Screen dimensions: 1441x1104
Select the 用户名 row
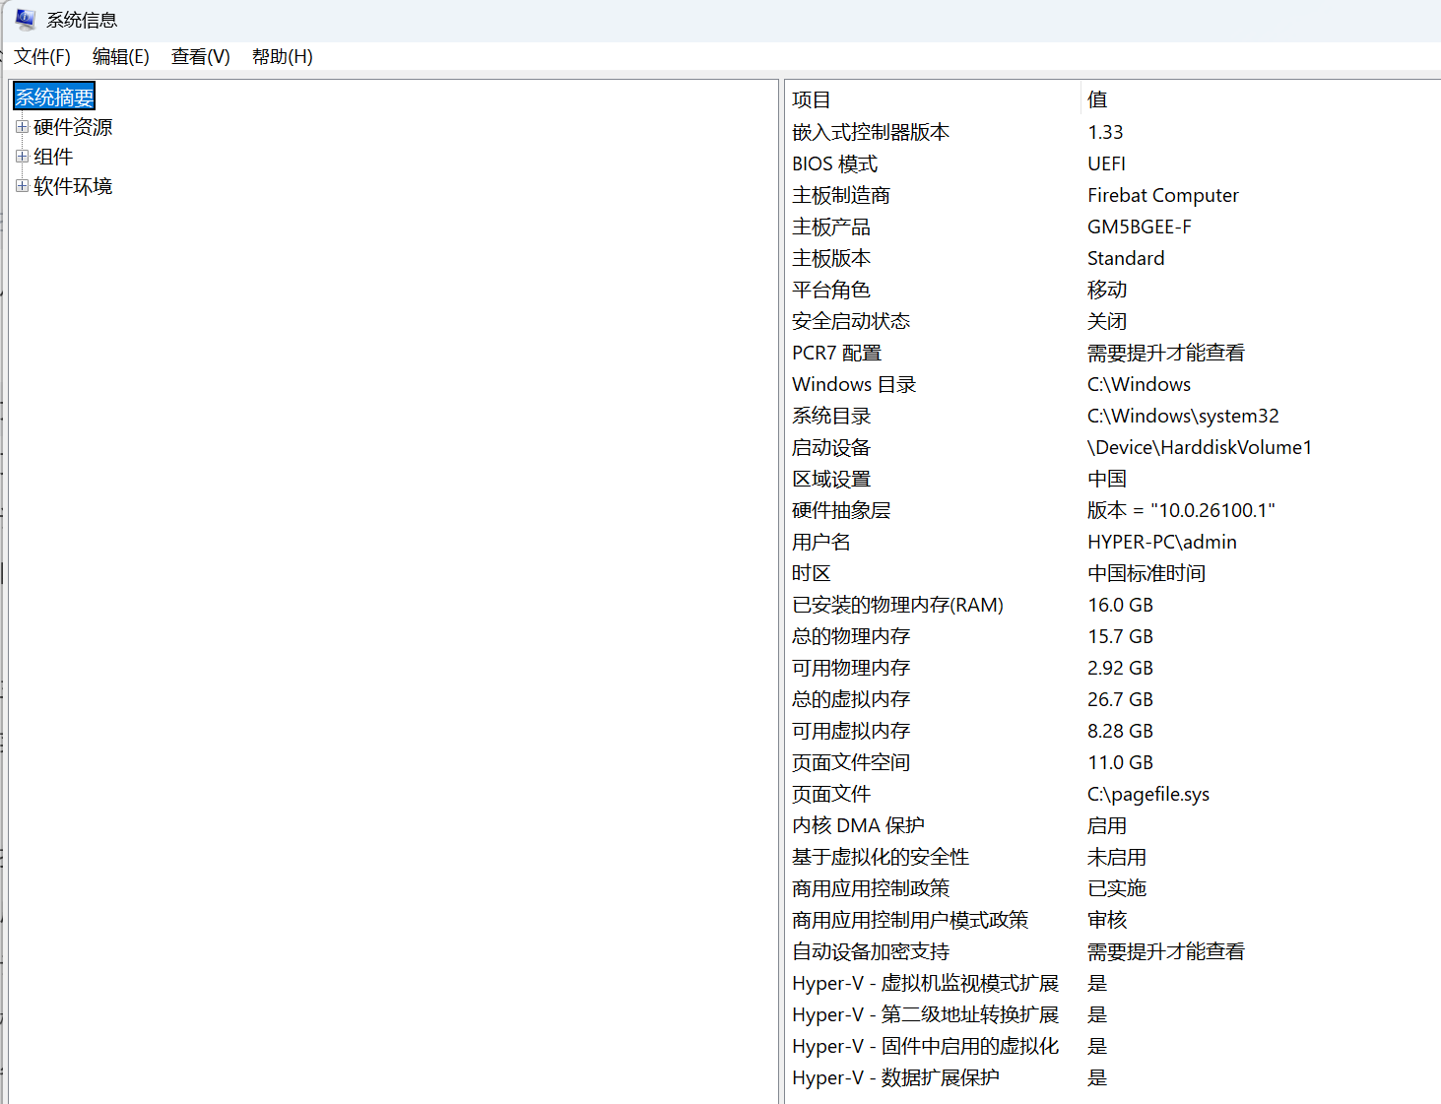tap(1113, 542)
